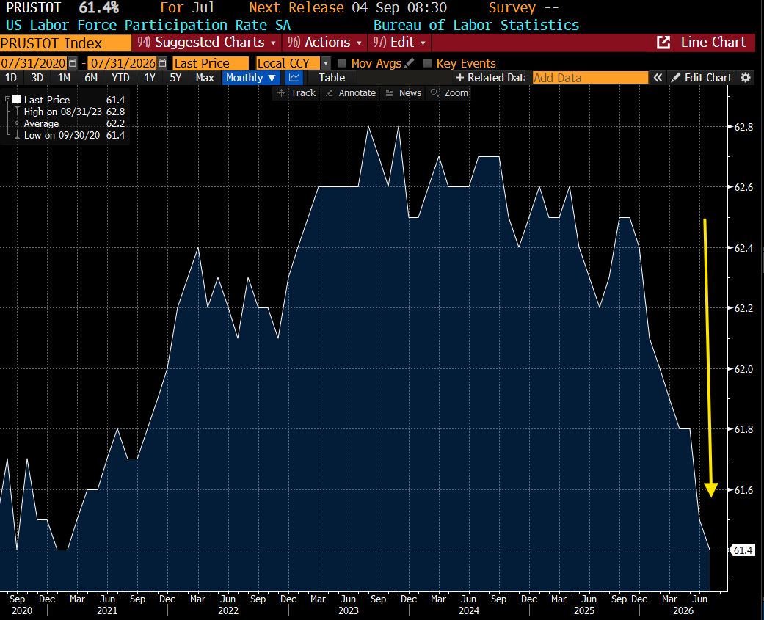Expand the Actions menu
The height and width of the screenshot is (620, 764).
(x=324, y=43)
